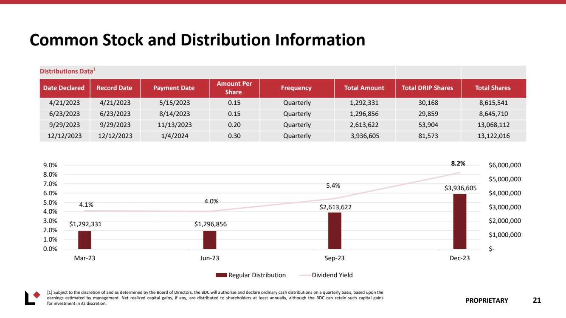Click the Regular Distribution legend swatch
Viewport: 566px width, 318px height.
(221, 275)
